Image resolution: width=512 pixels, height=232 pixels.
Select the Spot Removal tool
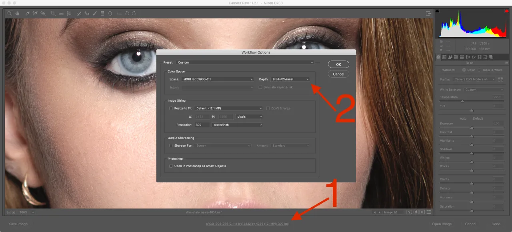coord(79,13)
